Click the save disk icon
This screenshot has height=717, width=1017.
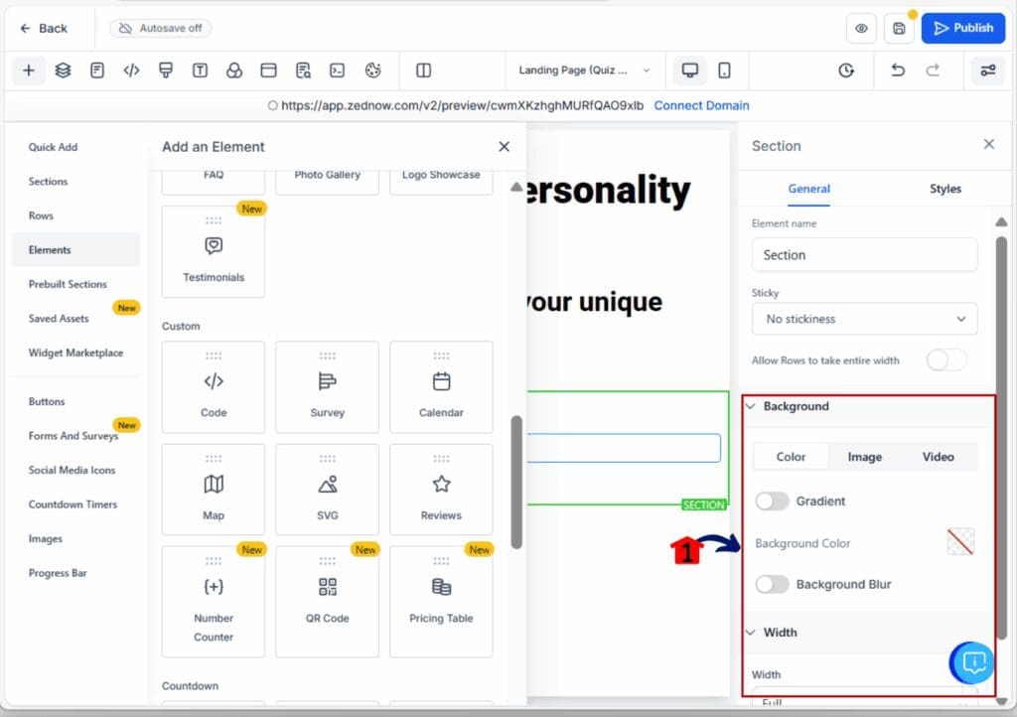point(899,29)
